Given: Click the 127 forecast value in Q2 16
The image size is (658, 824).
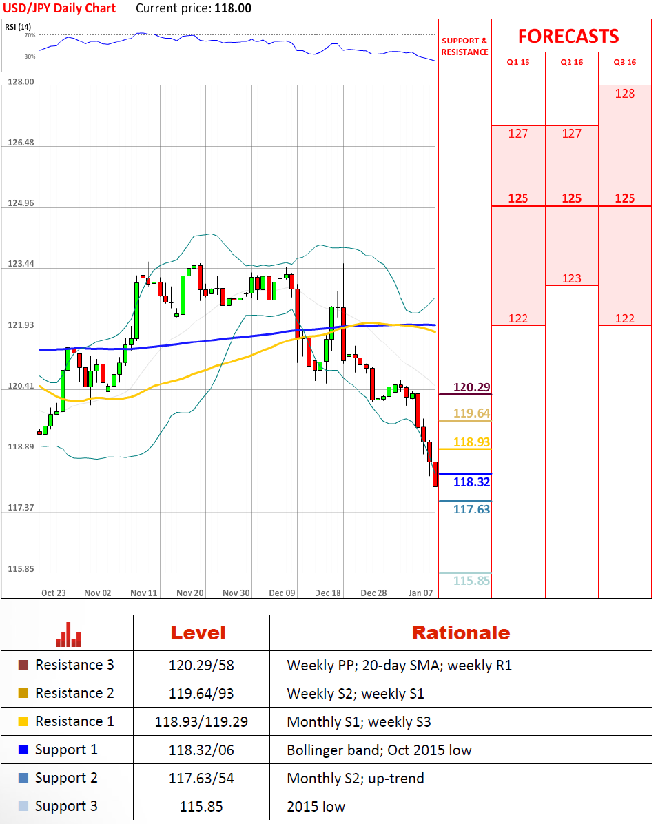Looking at the screenshot, I should tap(572, 134).
